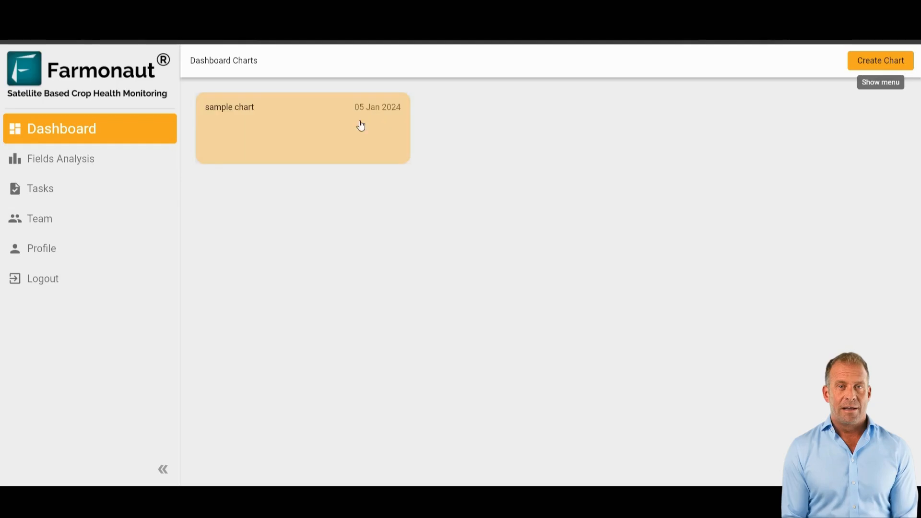The height and width of the screenshot is (518, 921).
Task: Click the Create Chart button
Action: tap(881, 61)
